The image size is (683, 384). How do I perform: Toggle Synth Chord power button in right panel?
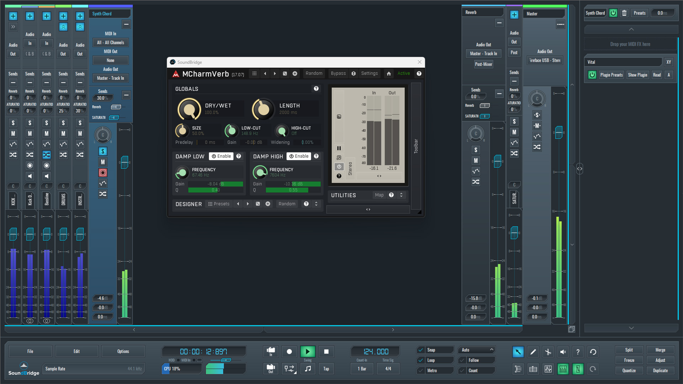(613, 13)
